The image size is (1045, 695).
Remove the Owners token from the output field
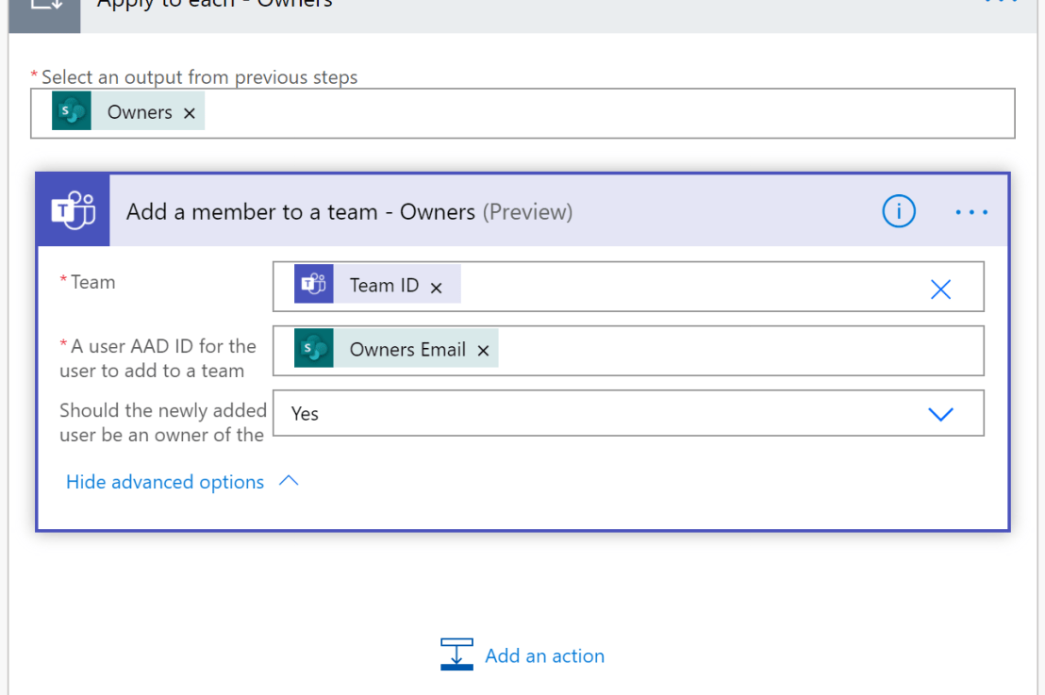[x=189, y=111]
